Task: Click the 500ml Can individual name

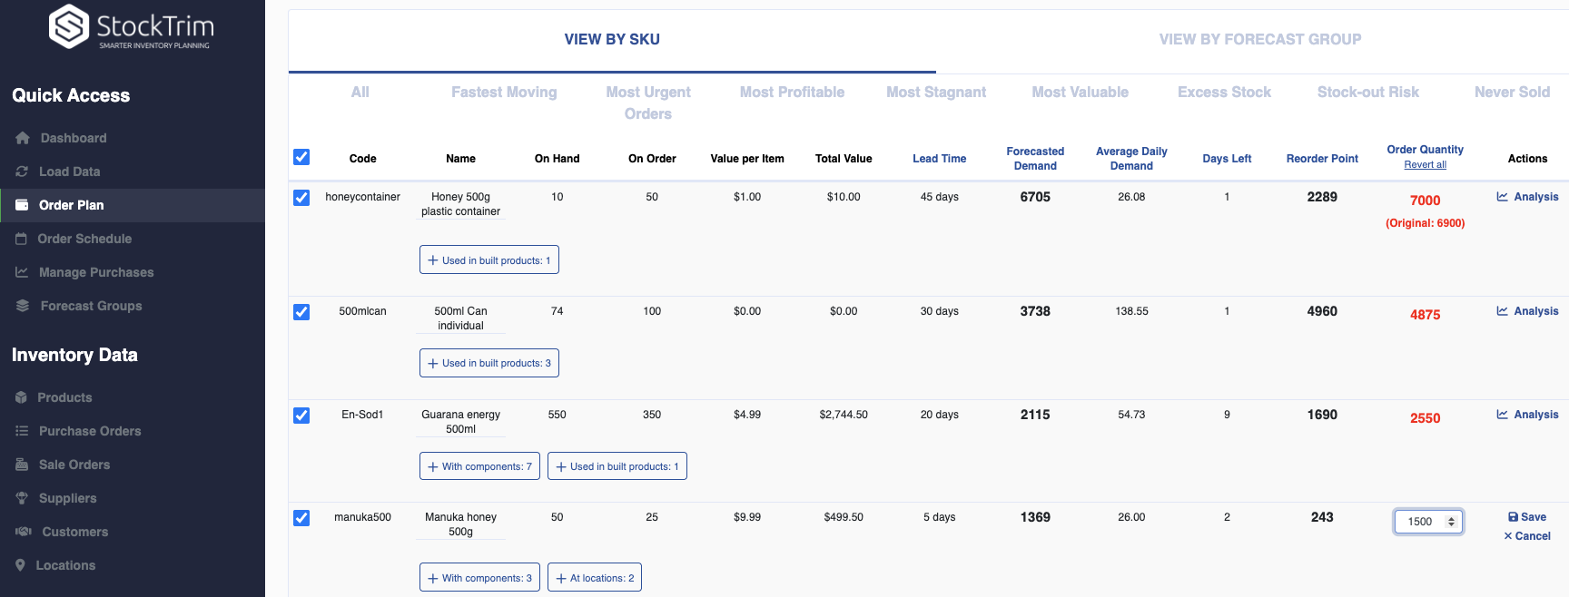Action: pyautogui.click(x=460, y=318)
